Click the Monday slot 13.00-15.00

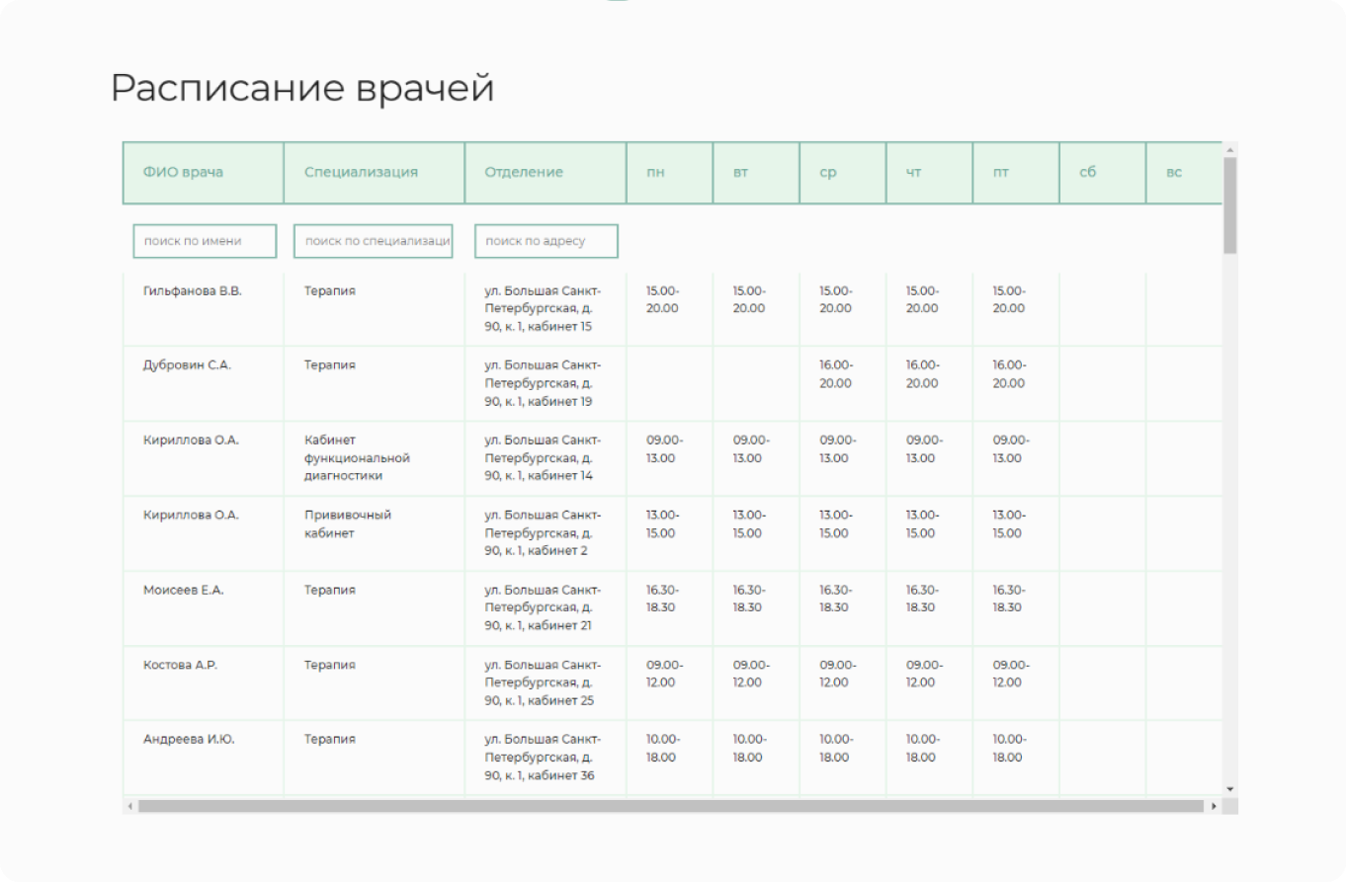(x=663, y=524)
